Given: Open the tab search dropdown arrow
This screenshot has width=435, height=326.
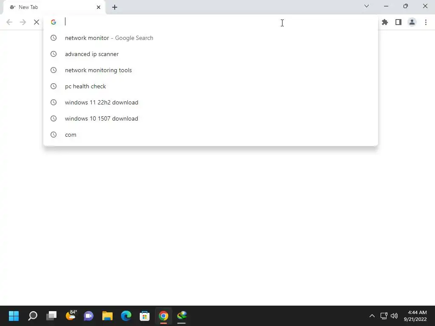Looking at the screenshot, I should [x=367, y=6].
